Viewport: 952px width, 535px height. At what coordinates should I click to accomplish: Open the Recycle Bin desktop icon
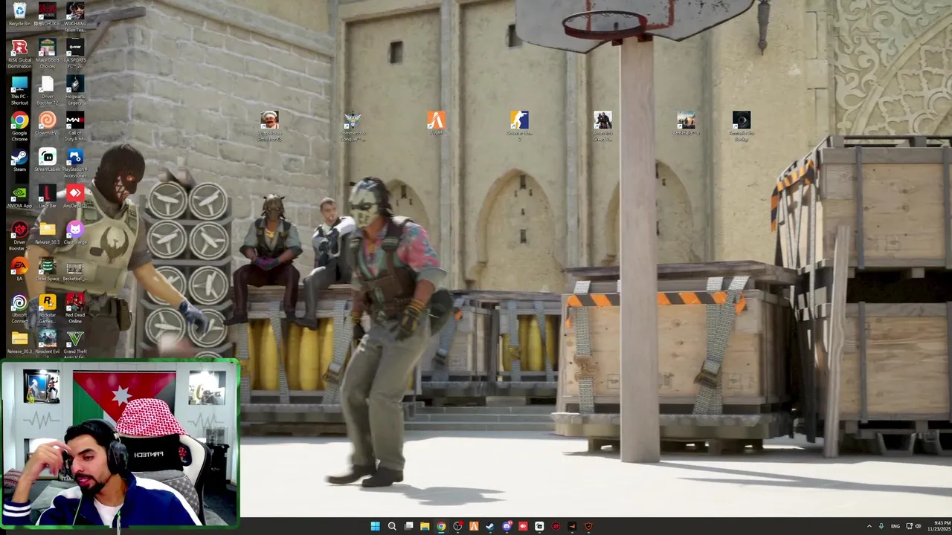pyautogui.click(x=19, y=13)
